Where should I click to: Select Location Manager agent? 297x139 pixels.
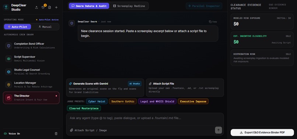(x=31, y=85)
